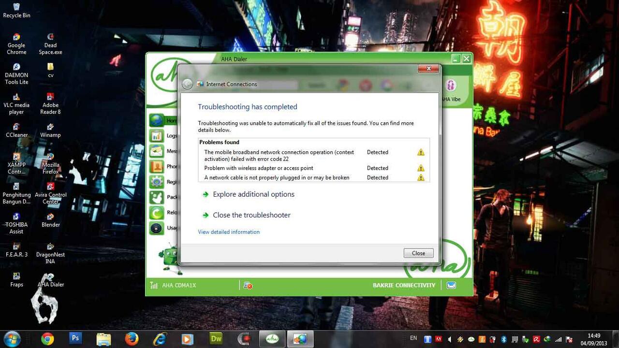Click the mail envelope icon in AHA Dialer status bar

point(451,285)
